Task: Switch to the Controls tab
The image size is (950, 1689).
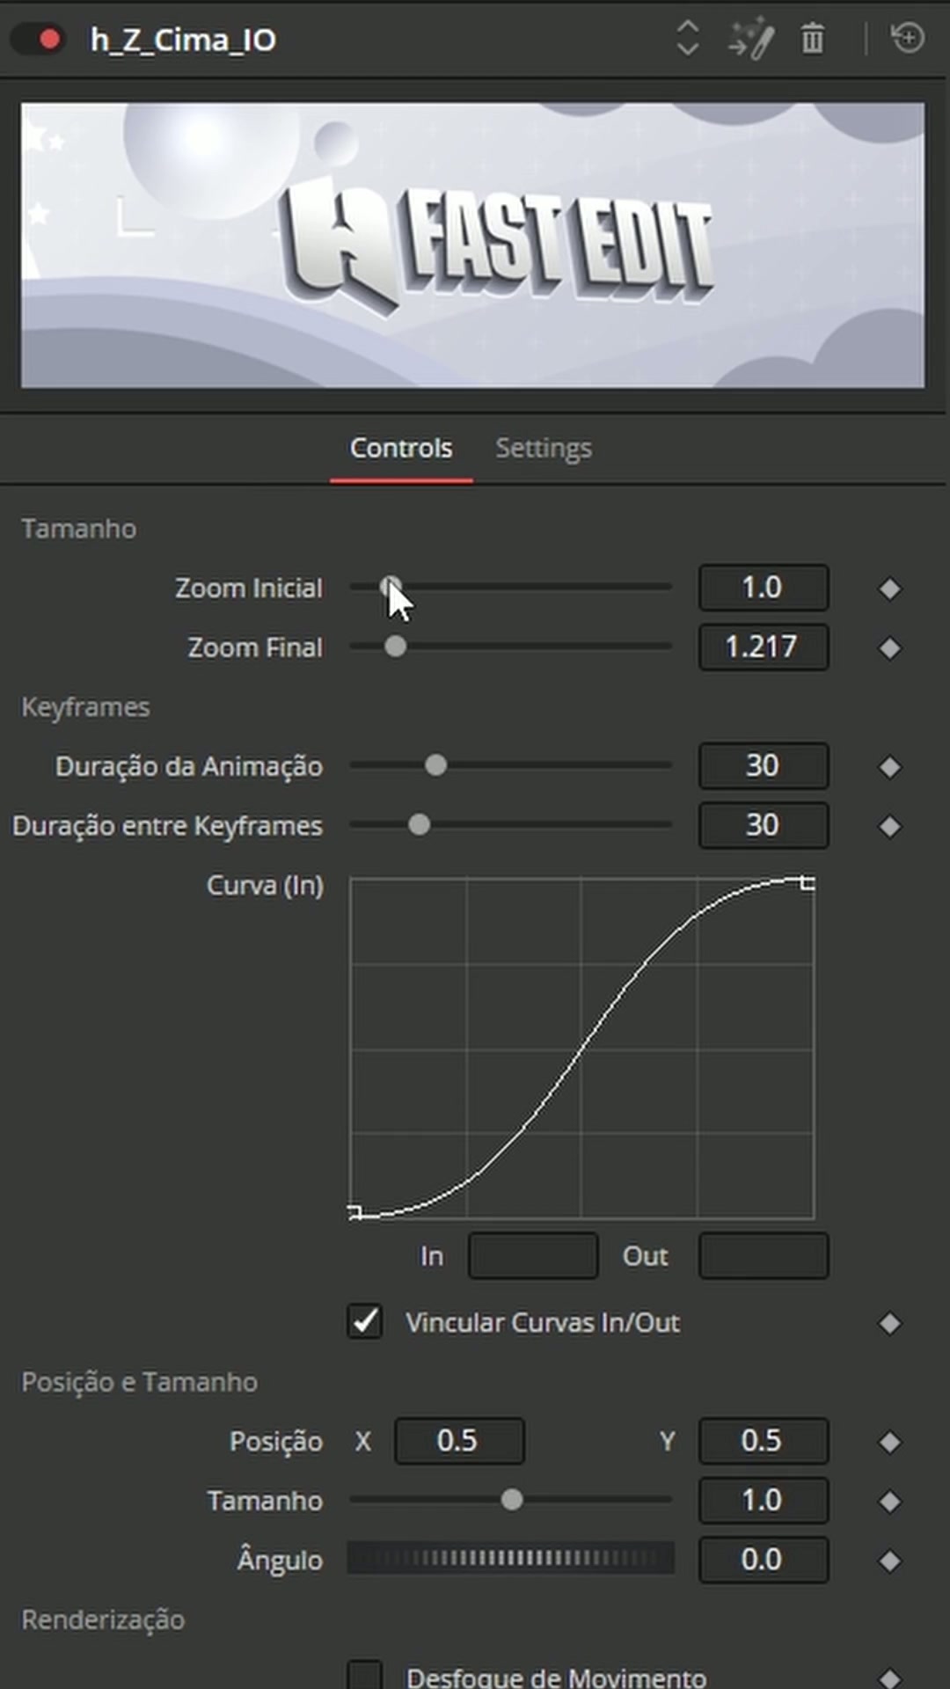Action: [x=401, y=448]
